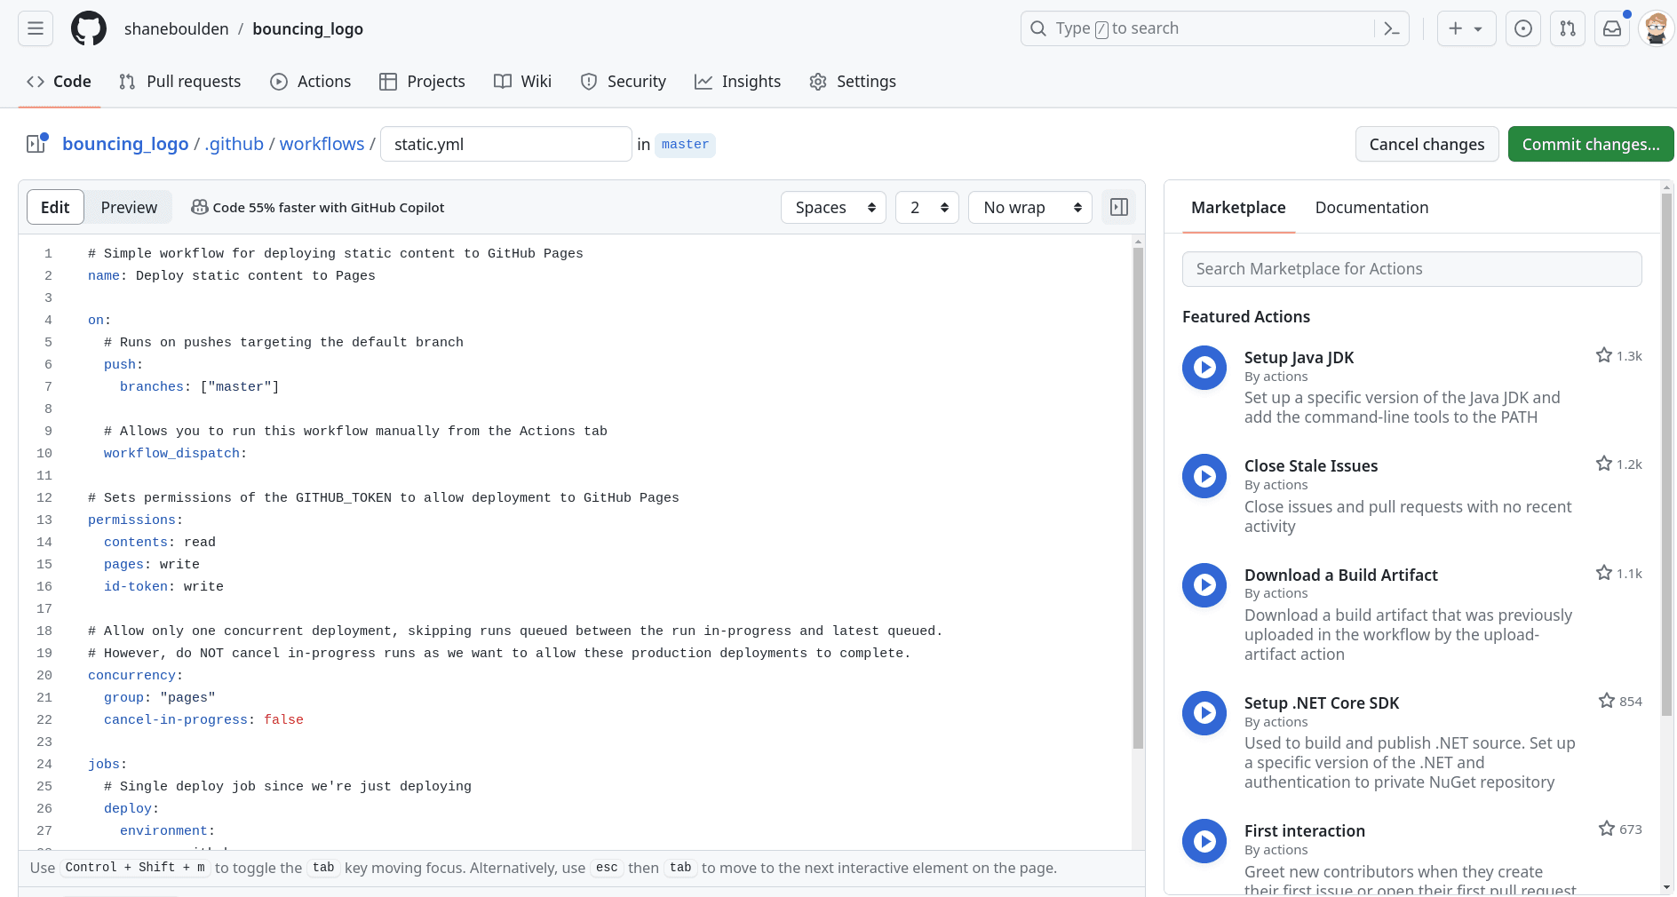Open the global navigation hamburger menu

coord(36,28)
